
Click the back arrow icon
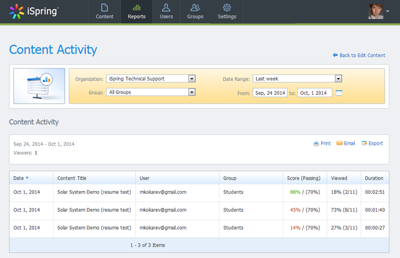(x=335, y=55)
